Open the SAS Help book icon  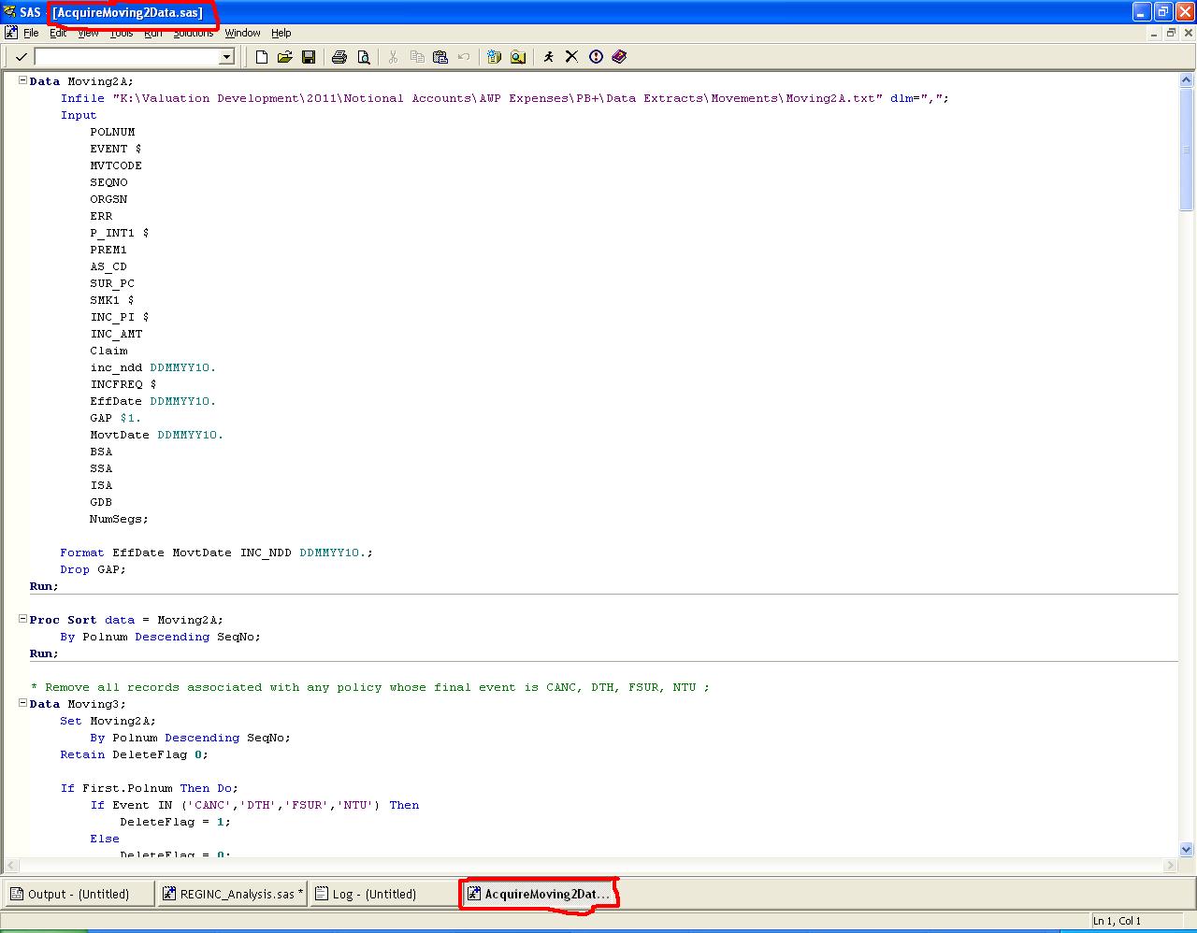[619, 57]
